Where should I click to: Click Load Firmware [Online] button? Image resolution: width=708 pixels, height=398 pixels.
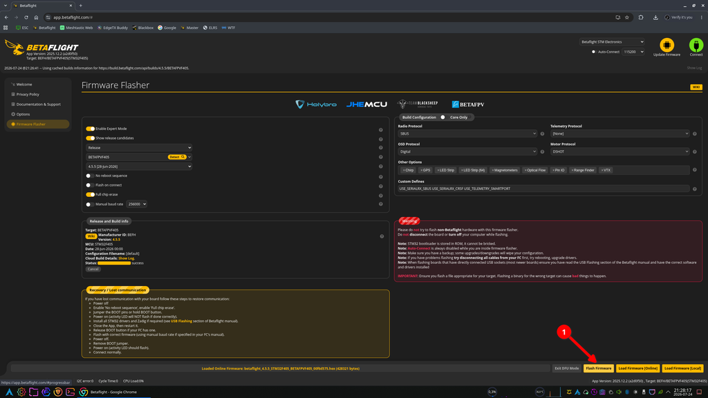pos(637,368)
